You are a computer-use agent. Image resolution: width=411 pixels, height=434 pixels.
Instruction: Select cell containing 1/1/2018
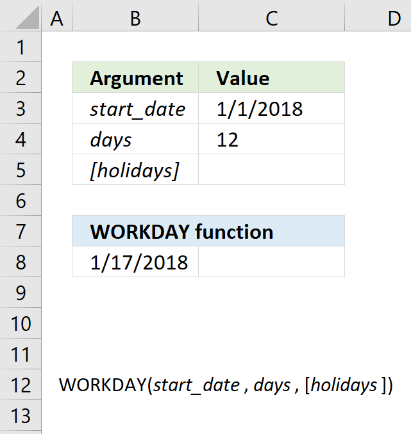click(x=271, y=108)
